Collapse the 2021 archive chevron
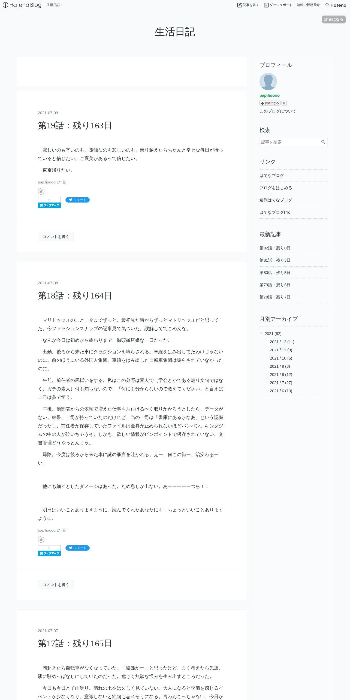This screenshot has width=350, height=700. (262, 333)
